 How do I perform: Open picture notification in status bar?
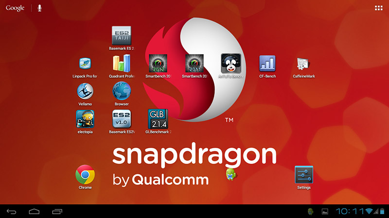[x=325, y=212]
